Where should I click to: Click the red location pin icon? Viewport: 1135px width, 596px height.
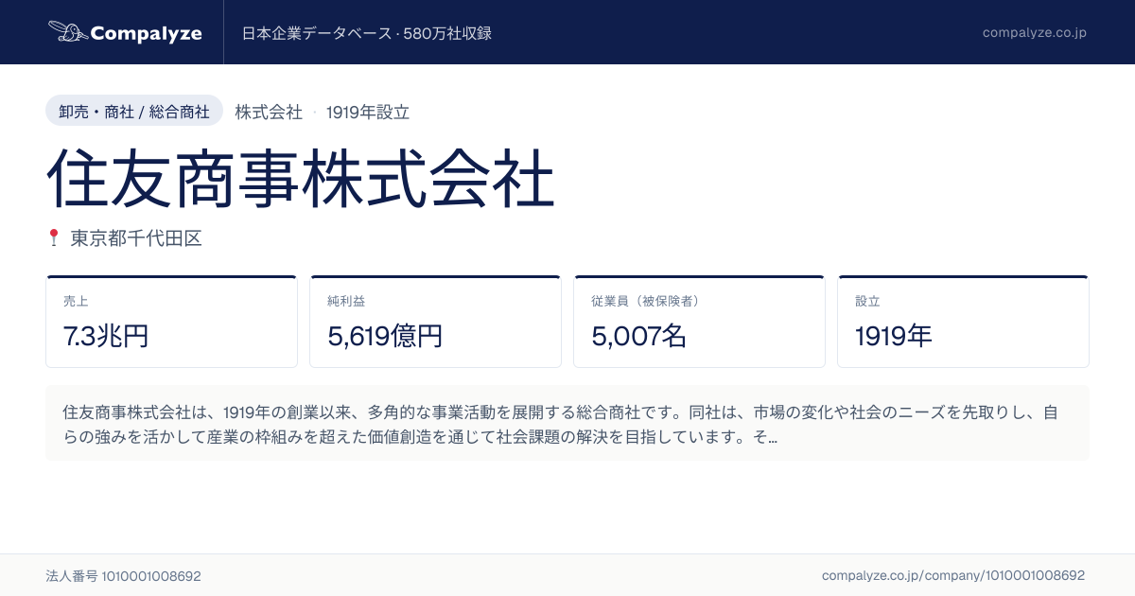(53, 237)
